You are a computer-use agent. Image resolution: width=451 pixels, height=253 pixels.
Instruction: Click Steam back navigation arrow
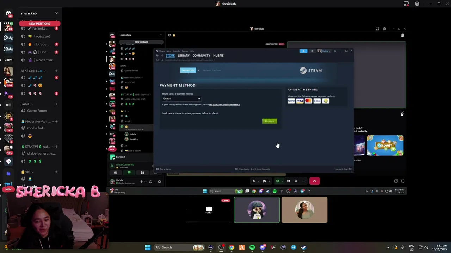point(157,56)
